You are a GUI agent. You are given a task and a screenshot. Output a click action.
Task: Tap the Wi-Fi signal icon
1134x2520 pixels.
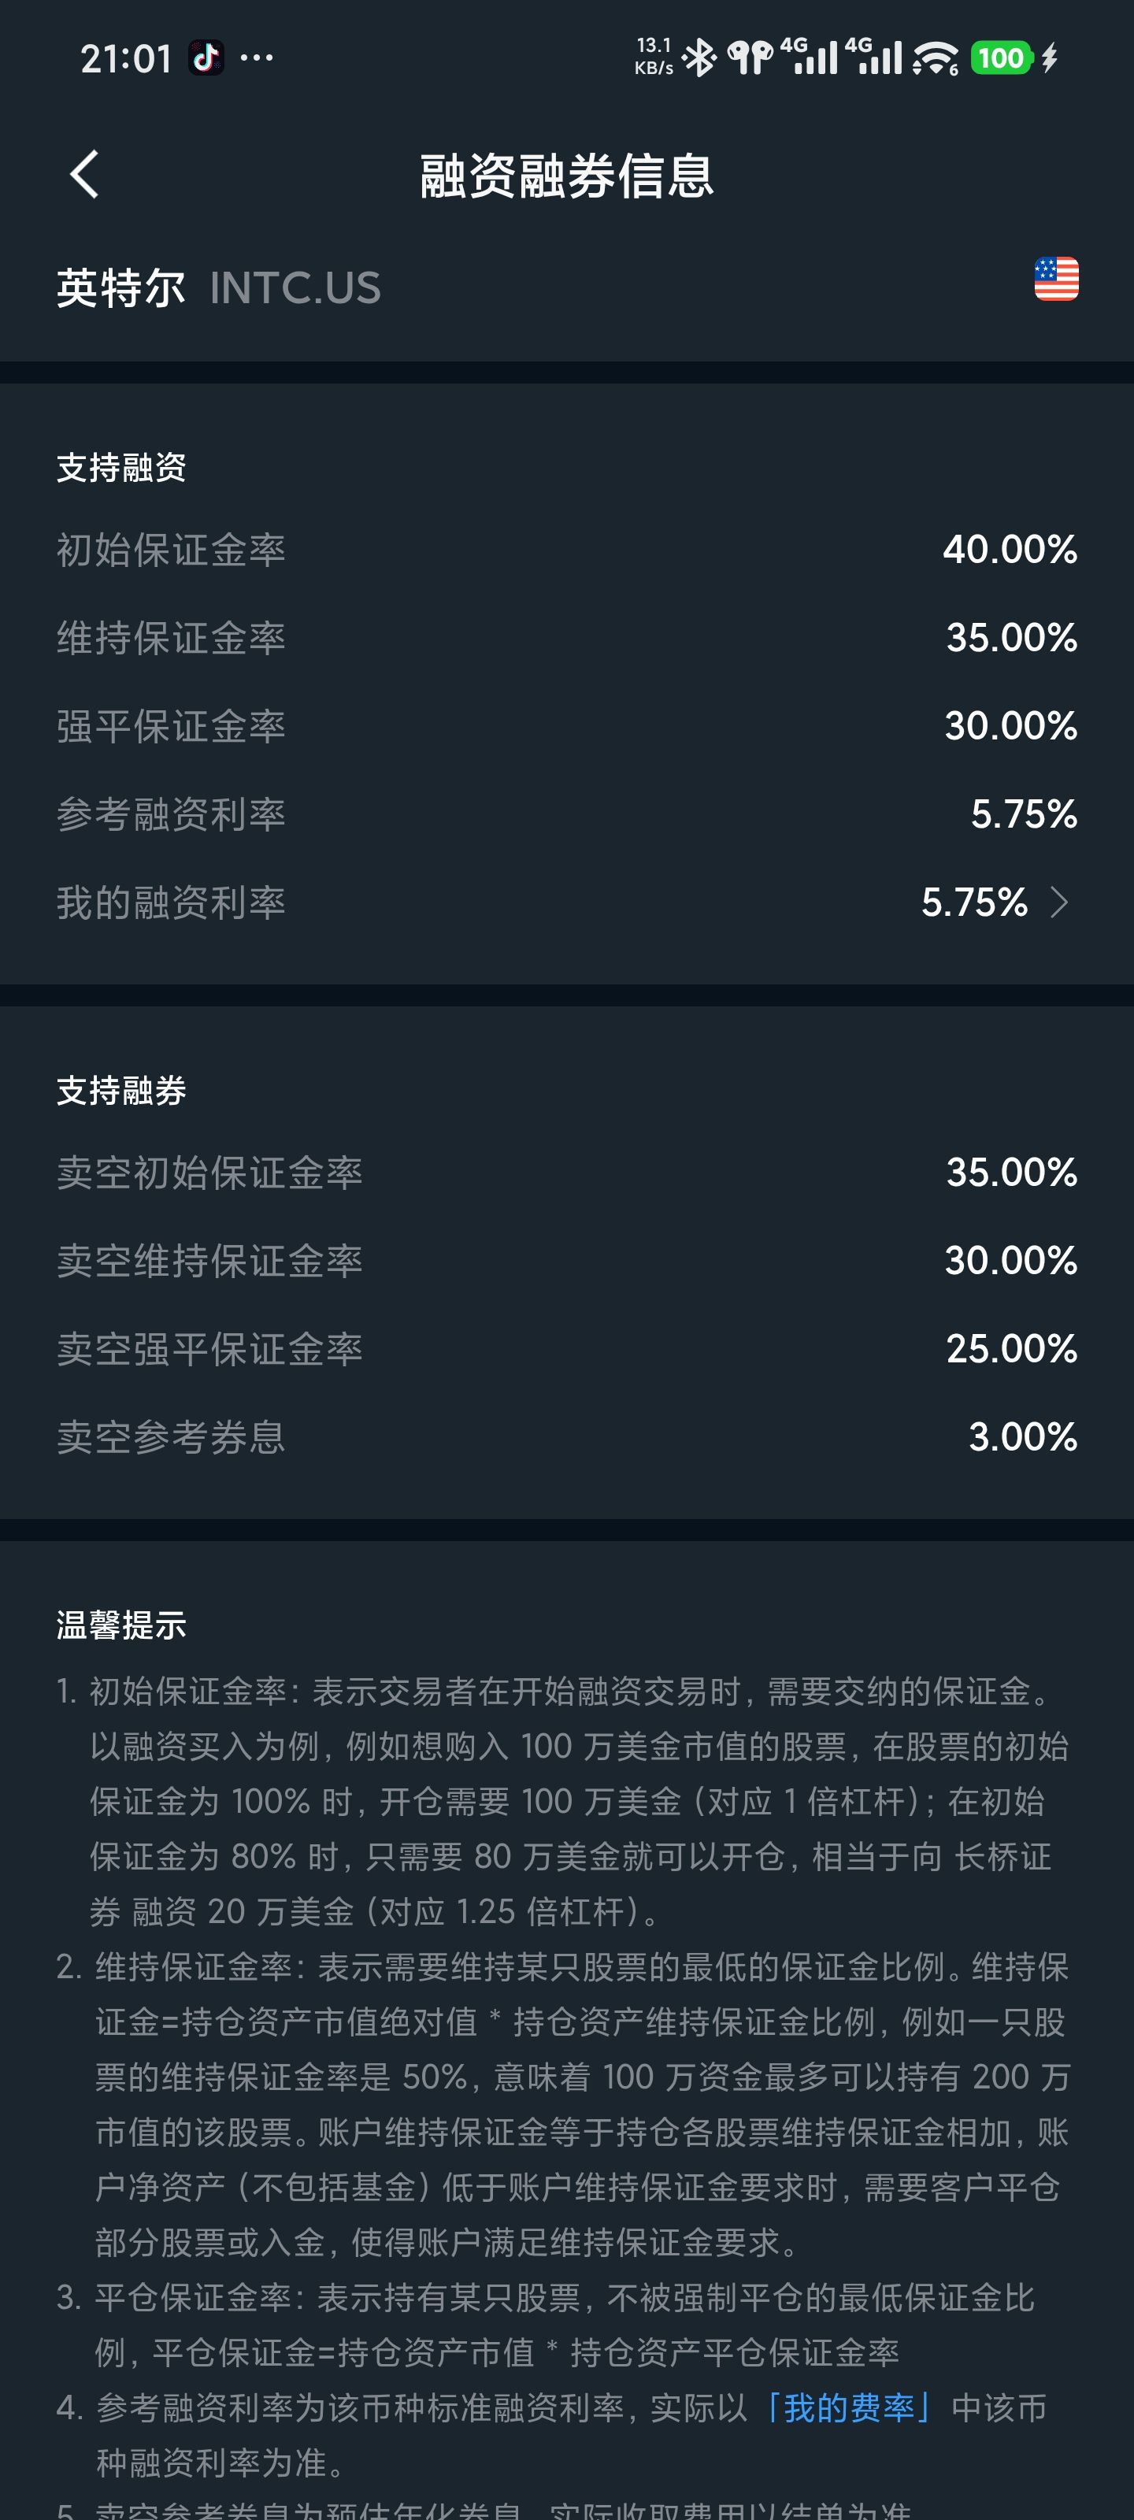(x=935, y=59)
